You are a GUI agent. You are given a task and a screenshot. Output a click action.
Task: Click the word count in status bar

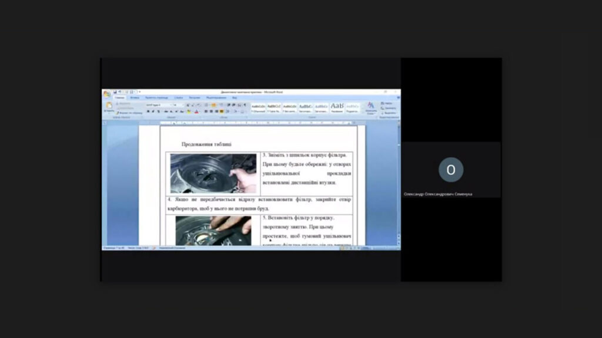pos(138,248)
